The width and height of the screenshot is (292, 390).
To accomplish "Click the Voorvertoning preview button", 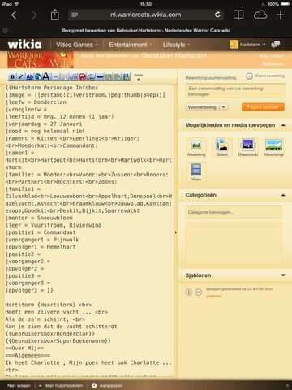I will click(x=202, y=107).
